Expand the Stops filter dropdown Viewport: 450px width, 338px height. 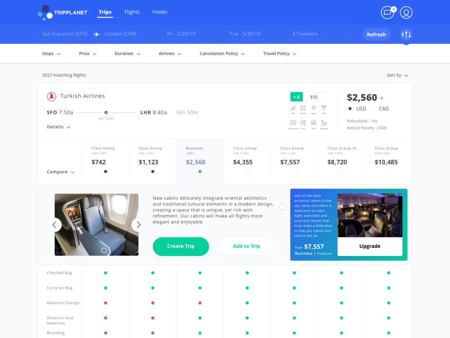(x=51, y=54)
